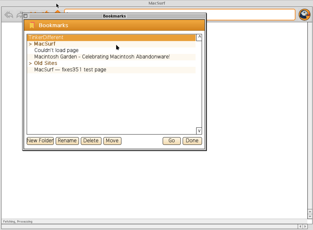The width and height of the screenshot is (313, 230).
Task: Click the Bookmarks window title bar
Action: pyautogui.click(x=114, y=16)
